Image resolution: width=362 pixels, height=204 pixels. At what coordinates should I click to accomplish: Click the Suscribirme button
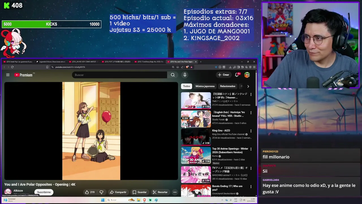(44, 192)
